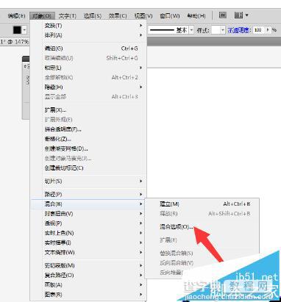
Task: Choose 编组(G) from Object menu
Action: [x=88, y=48]
